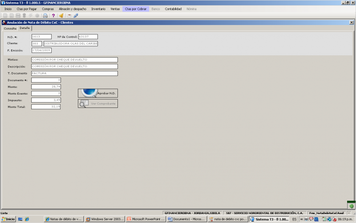356x223 pixels.
Task: Click the grayed circle toolbar icon
Action: point(37,16)
